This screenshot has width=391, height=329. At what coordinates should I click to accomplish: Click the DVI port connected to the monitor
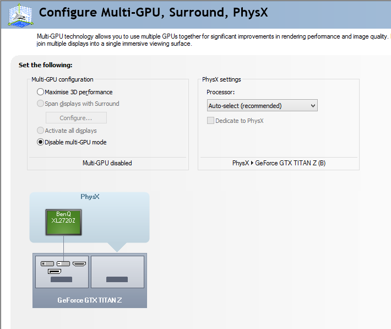pos(63,264)
